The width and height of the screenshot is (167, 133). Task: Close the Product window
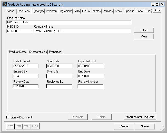click(x=162, y=4)
